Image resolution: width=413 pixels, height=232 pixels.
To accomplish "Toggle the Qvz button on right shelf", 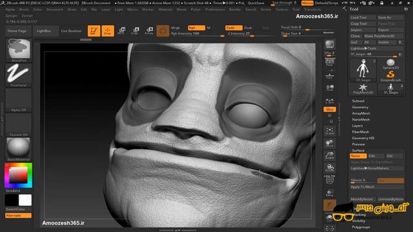I will (330, 109).
